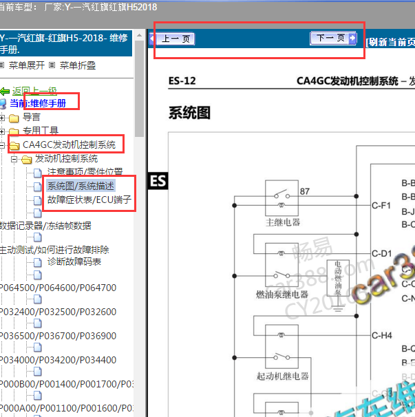The height and width of the screenshot is (417, 415).
Task: Open P000A00/P001100/P001600 fault code page
Action: 67,408
